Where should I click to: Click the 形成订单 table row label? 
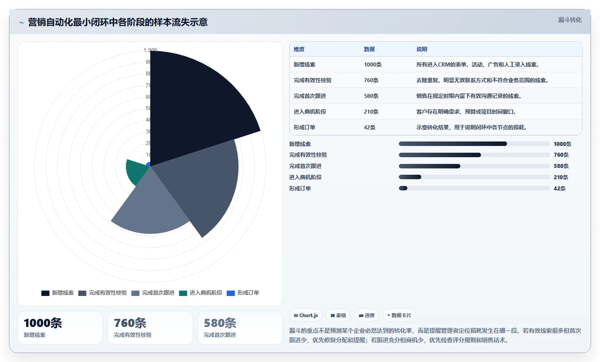pyautogui.click(x=304, y=128)
